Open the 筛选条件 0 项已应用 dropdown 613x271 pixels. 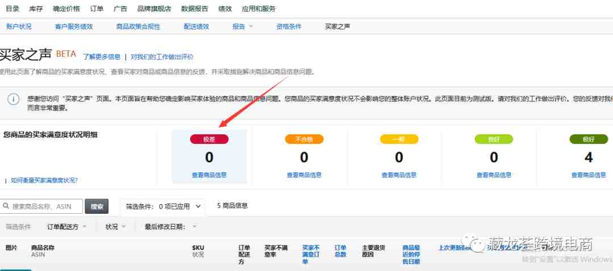tap(163, 206)
